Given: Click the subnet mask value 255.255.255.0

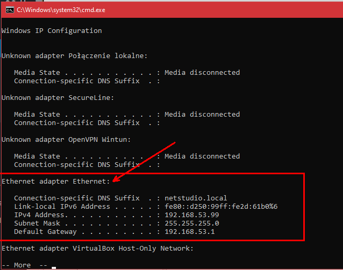Looking at the screenshot, I should coord(191,223).
